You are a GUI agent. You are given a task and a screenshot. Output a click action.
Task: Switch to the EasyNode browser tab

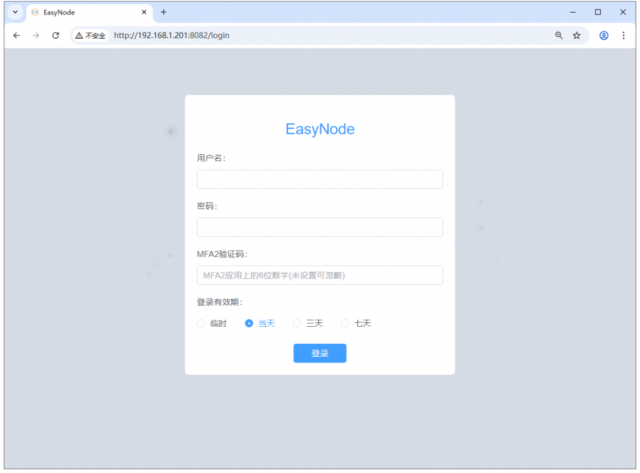81,12
